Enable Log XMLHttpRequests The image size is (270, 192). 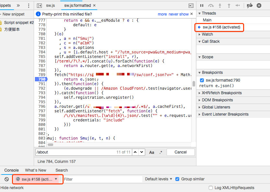211,188
